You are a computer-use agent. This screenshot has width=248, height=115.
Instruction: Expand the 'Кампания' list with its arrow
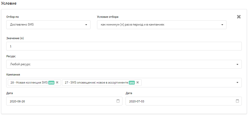(237, 83)
